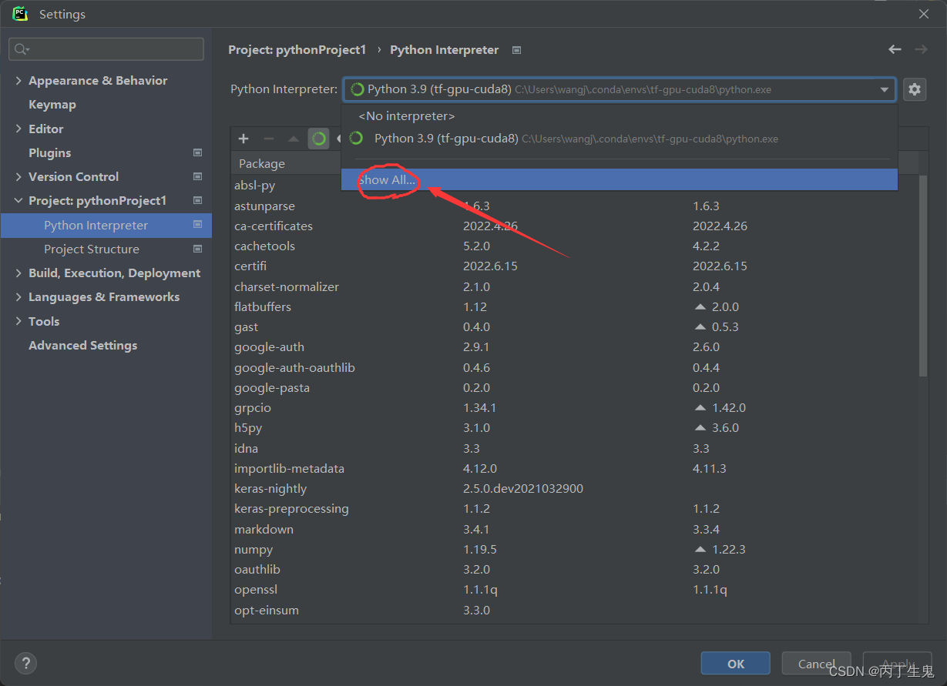Open the Keymap settings page
Image resolution: width=947 pixels, height=686 pixels.
point(52,104)
